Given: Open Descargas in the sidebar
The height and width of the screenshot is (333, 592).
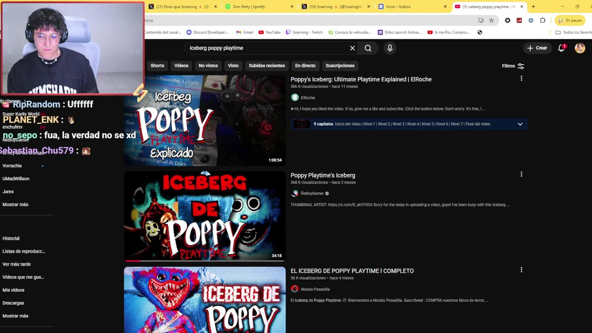Looking at the screenshot, I should [13, 303].
